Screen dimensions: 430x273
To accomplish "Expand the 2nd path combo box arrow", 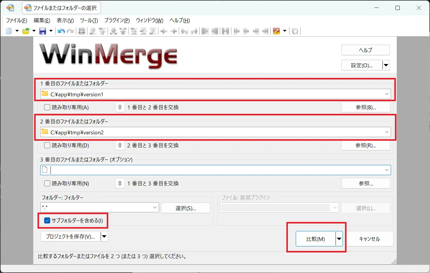I will tap(386, 132).
